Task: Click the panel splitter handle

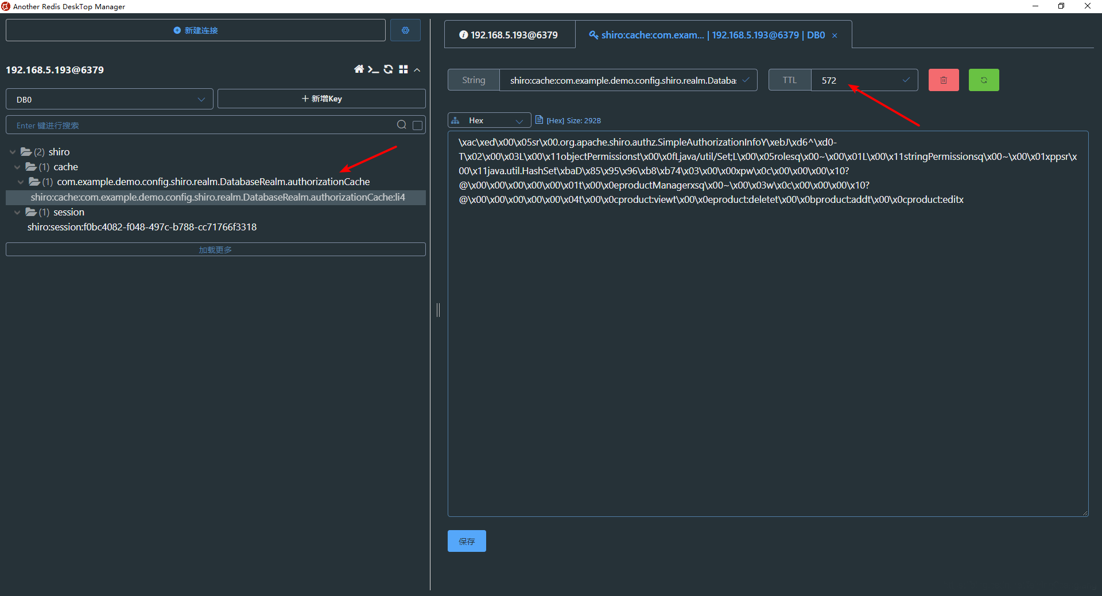Action: click(438, 310)
